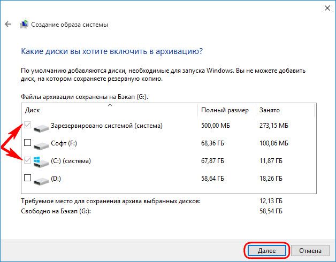The height and width of the screenshot is (262, 336).
Task: Click the 68,36 ГБ size value
Action: coord(212,143)
